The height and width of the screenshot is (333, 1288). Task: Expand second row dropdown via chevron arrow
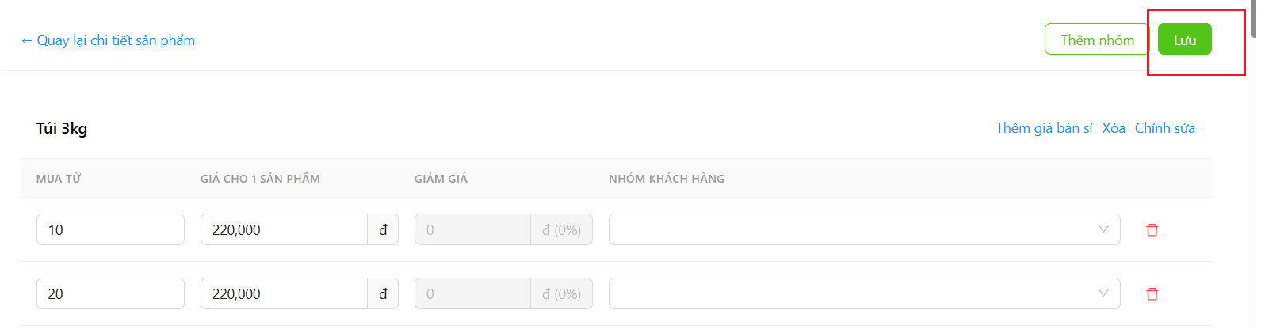click(x=1103, y=293)
